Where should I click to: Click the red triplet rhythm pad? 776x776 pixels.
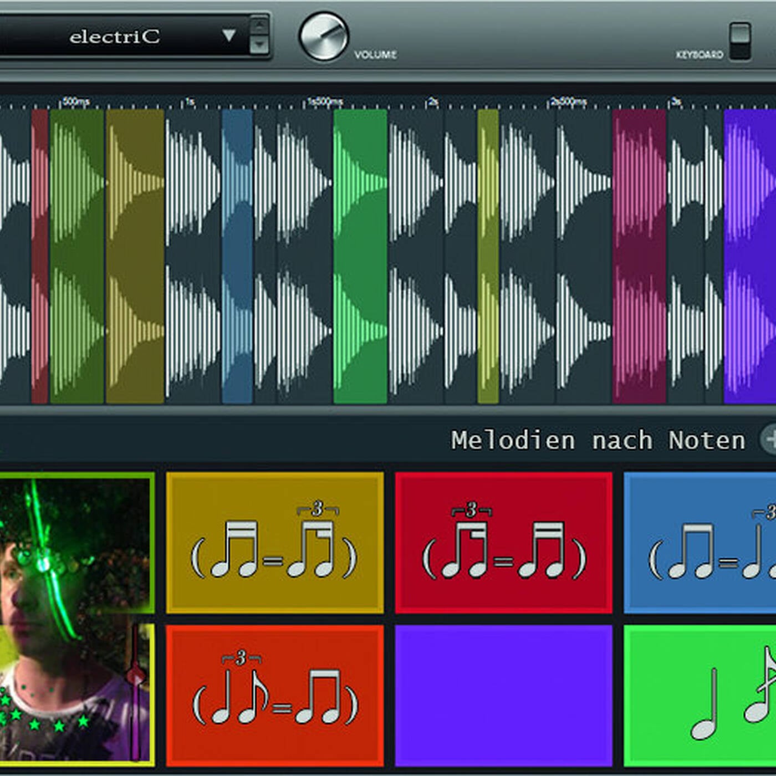pyautogui.click(x=503, y=543)
